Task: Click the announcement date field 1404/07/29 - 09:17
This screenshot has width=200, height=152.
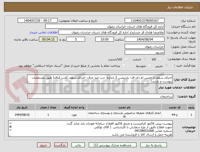Action: (x=38, y=20)
